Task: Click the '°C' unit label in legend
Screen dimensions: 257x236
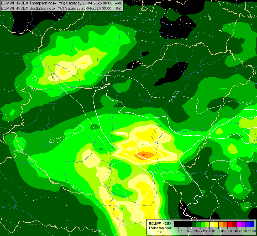Action: coord(160,232)
